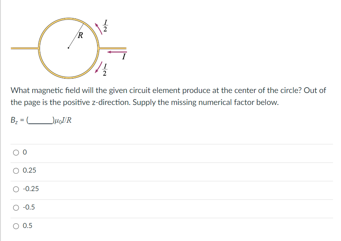
Task: Click the center dot of the circle
Action: (x=68, y=47)
